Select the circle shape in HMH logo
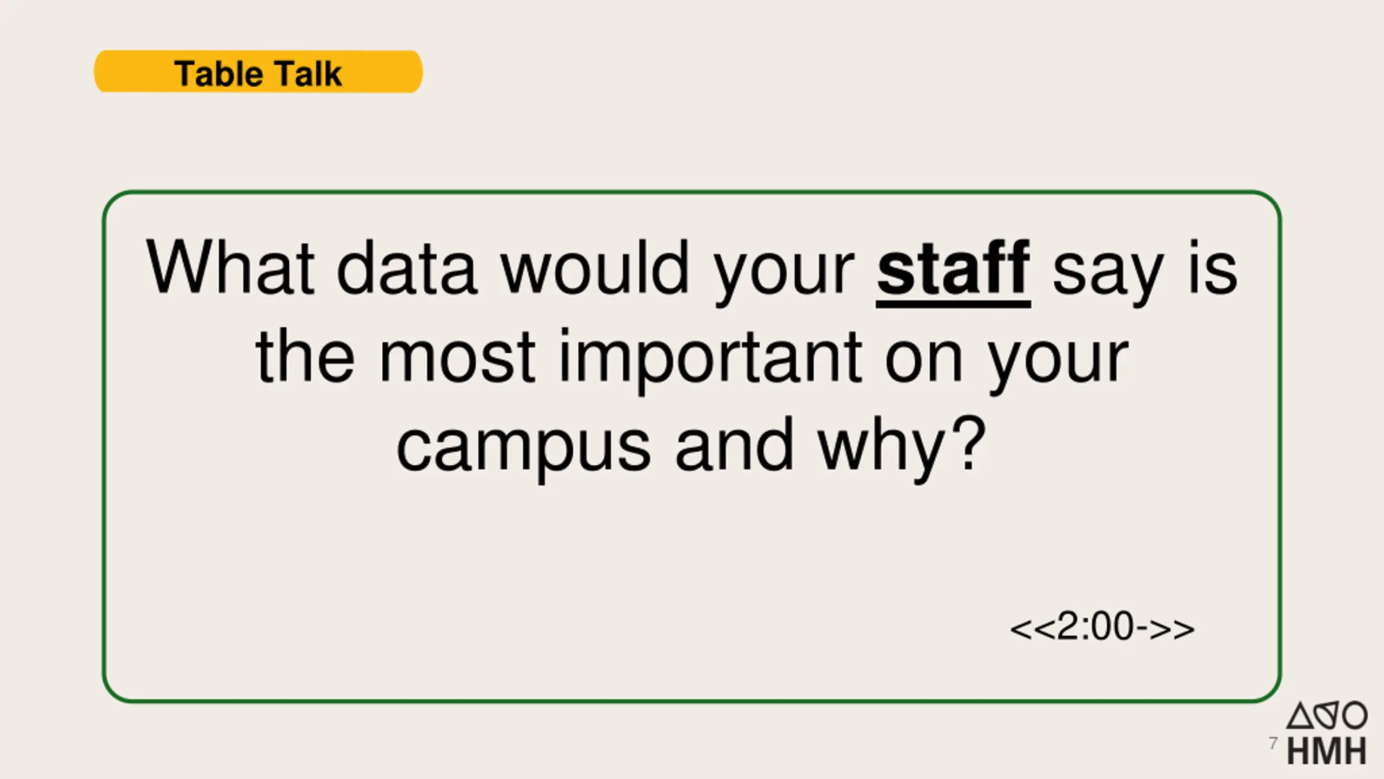Image resolution: width=1384 pixels, height=779 pixels. point(1355,716)
